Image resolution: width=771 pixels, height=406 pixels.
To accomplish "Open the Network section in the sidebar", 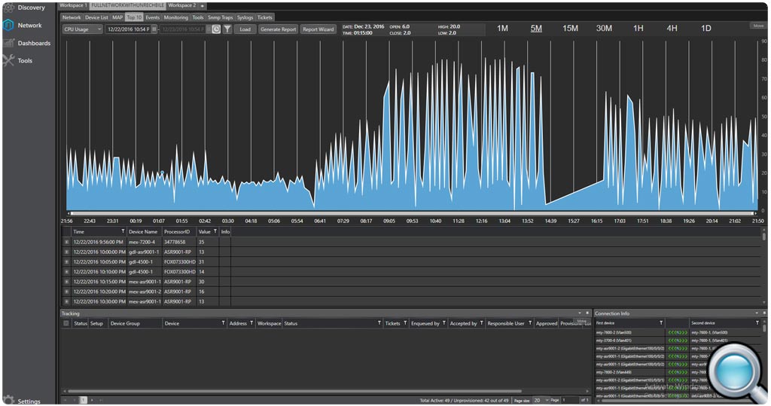I will tap(23, 25).
